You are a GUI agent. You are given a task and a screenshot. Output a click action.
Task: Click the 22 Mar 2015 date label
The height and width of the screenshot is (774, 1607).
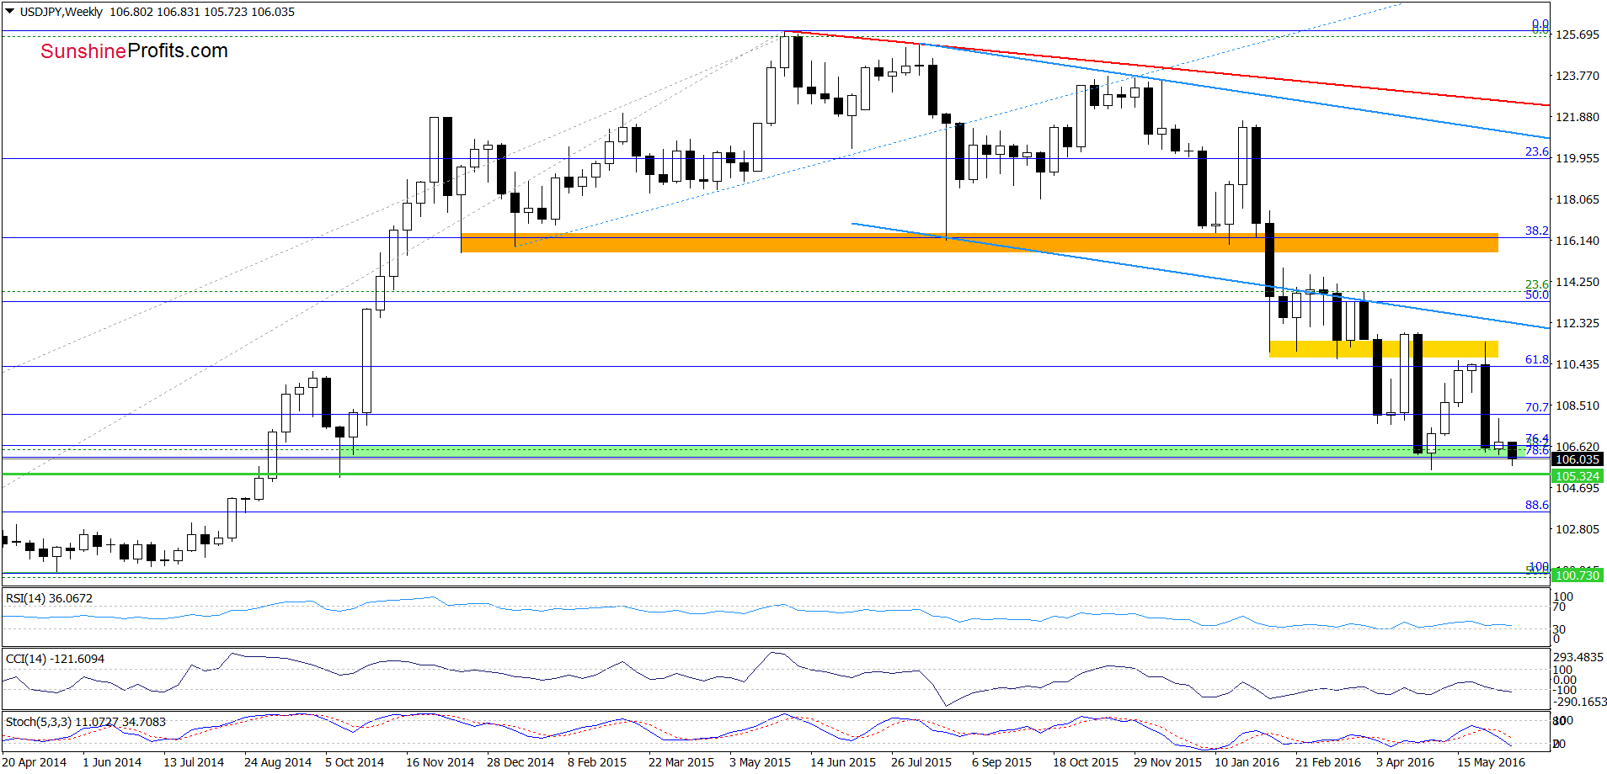681,762
